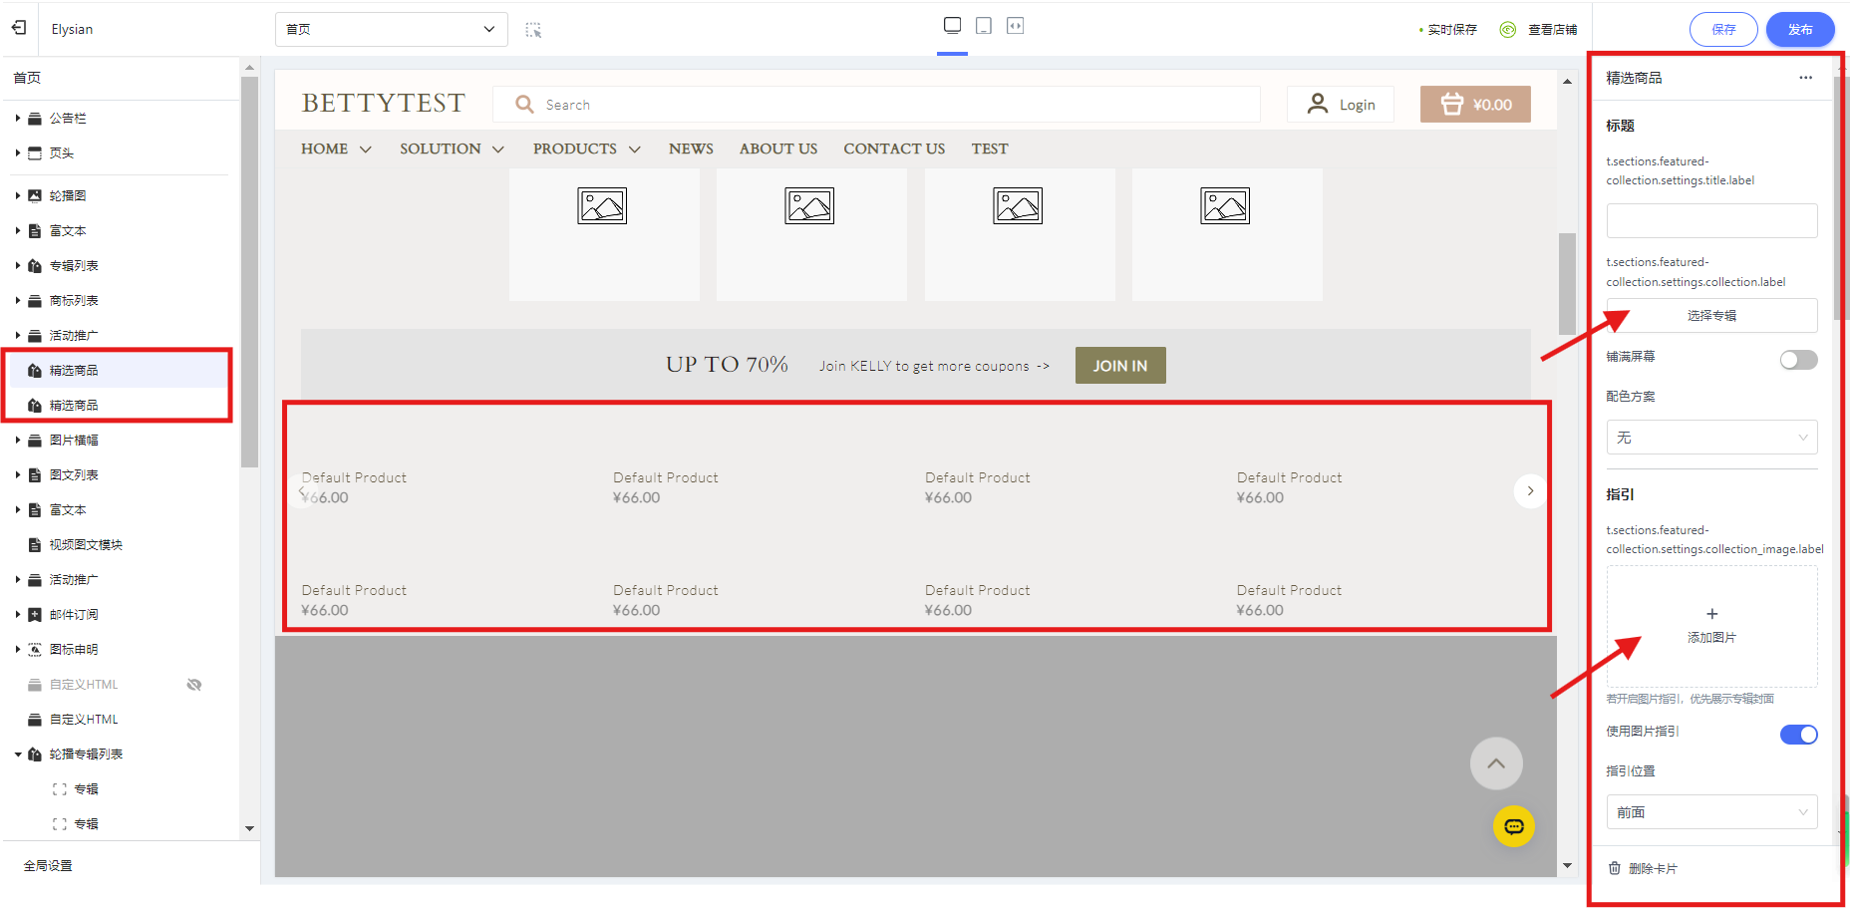Open ABOUT US in the nav bar
Screen dimensions: 1850x908
[777, 149]
